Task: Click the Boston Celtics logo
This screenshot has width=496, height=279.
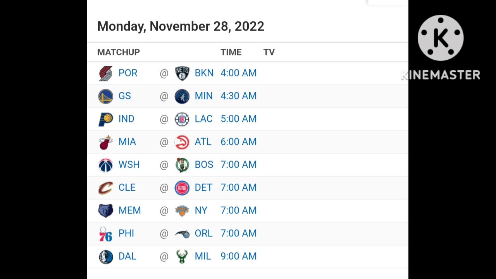Action: pos(182,165)
